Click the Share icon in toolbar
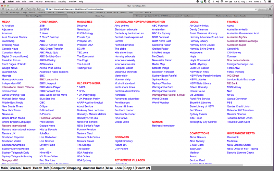 [x=33, y=9]
